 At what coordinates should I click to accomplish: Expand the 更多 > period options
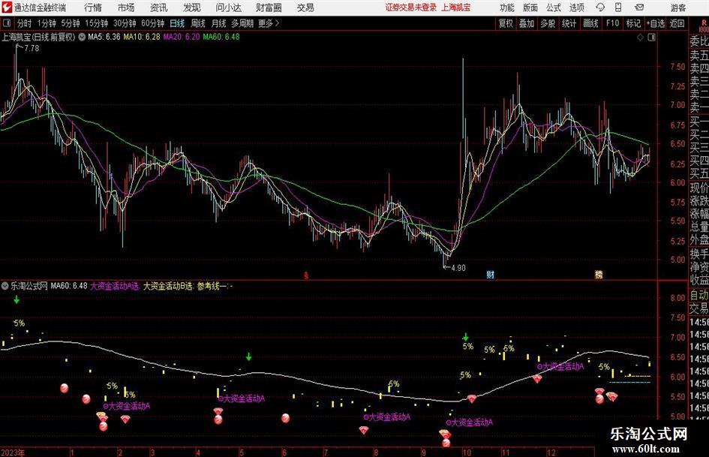click(x=269, y=23)
